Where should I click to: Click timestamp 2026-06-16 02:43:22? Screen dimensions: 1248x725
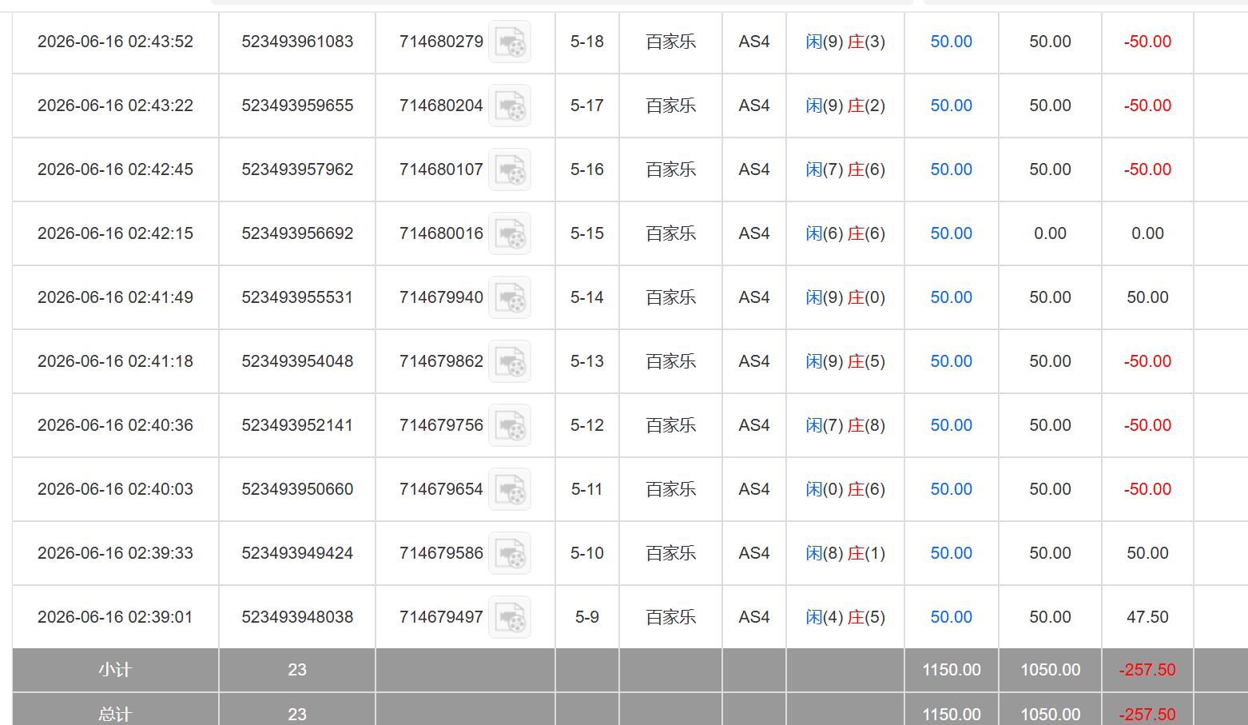pyautogui.click(x=115, y=106)
